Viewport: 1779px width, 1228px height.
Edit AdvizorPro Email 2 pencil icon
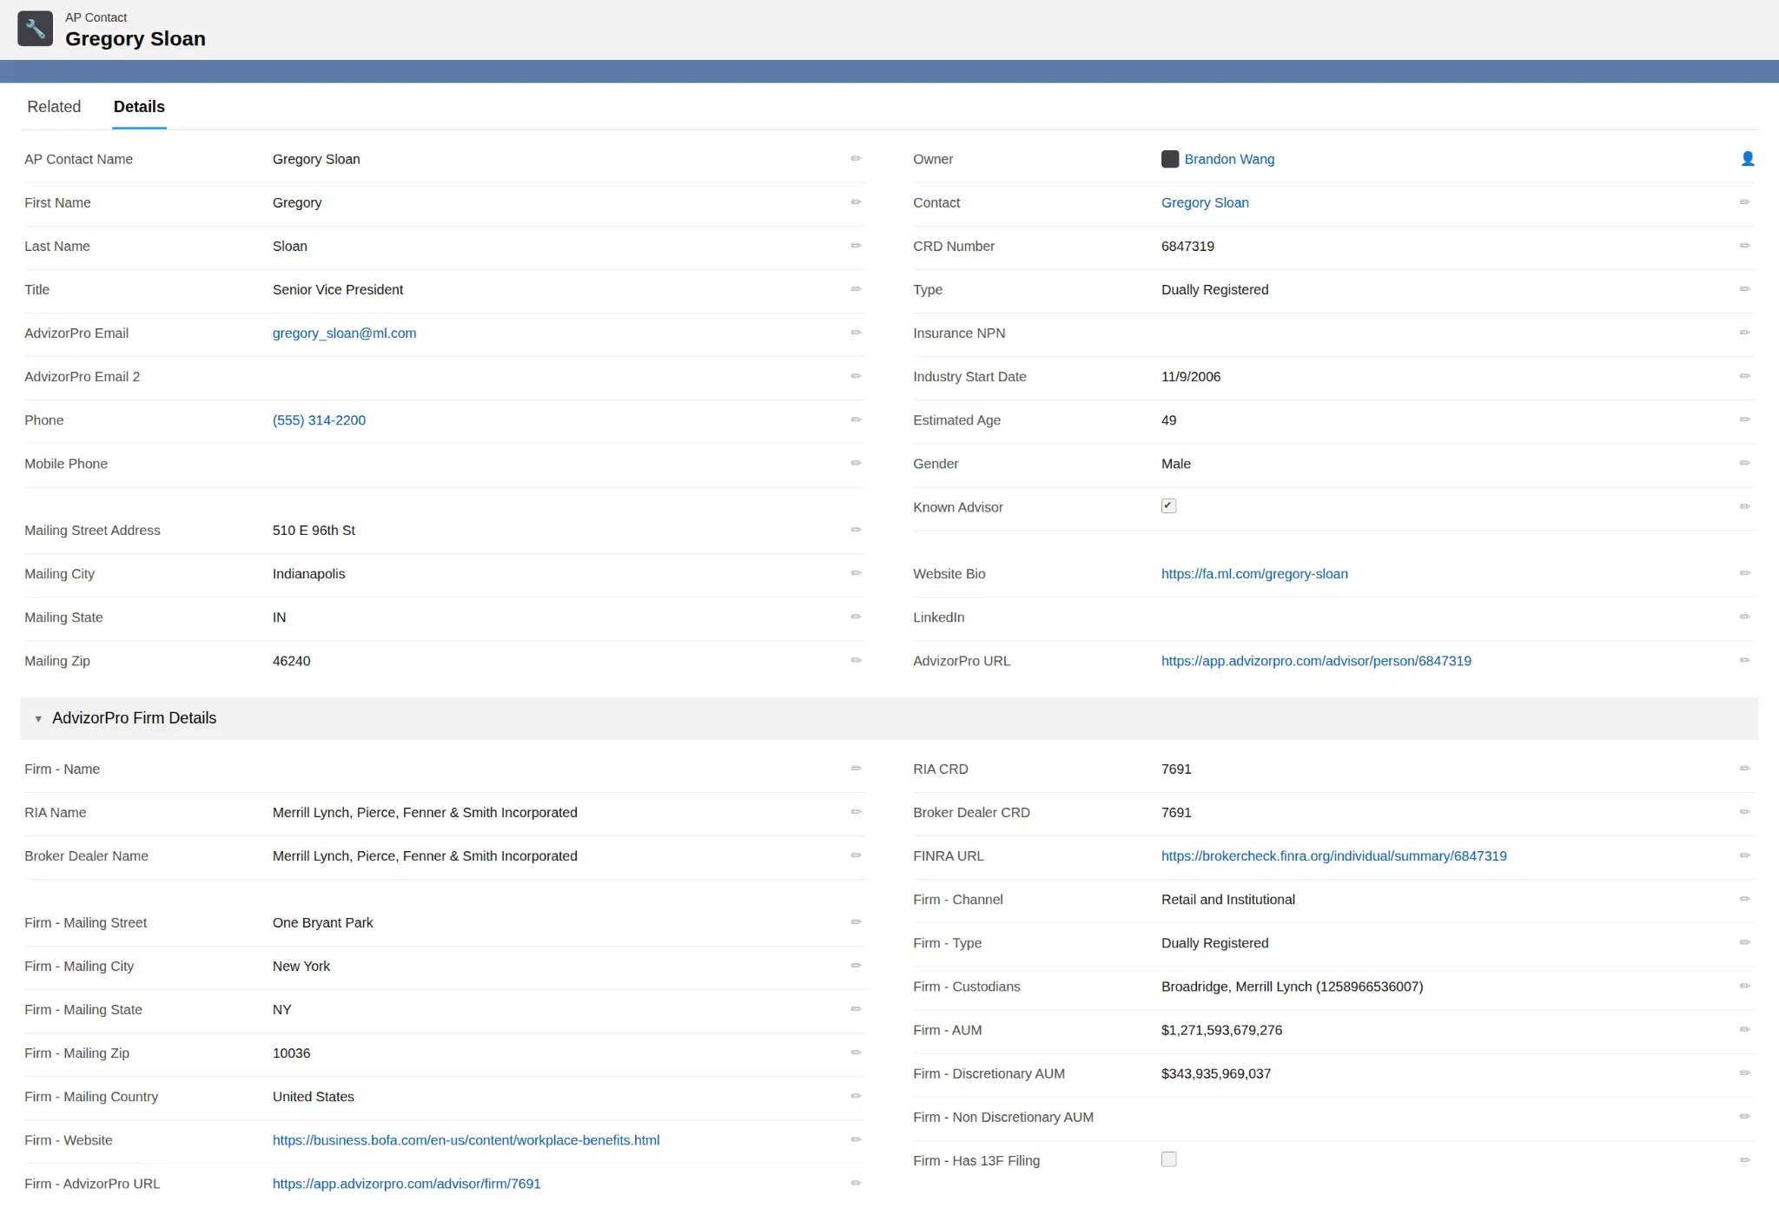coord(856,376)
